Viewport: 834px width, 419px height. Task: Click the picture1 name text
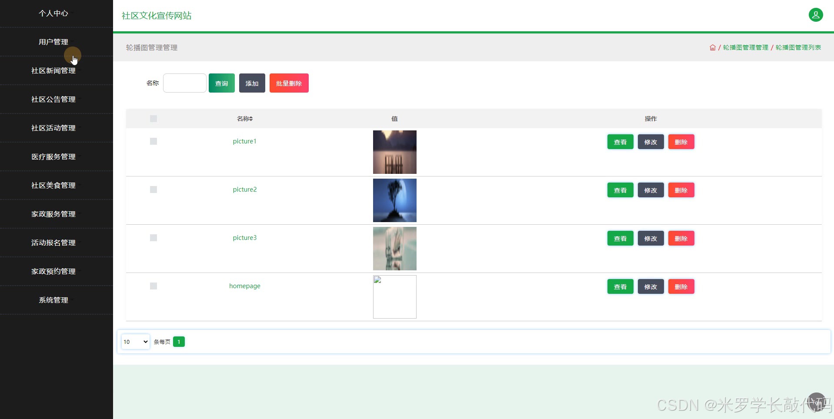[x=245, y=141]
